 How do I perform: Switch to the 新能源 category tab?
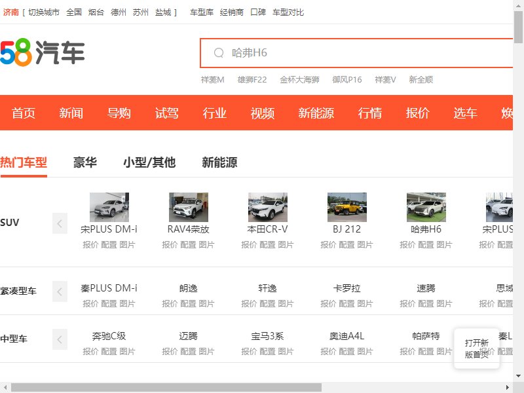pyautogui.click(x=219, y=162)
